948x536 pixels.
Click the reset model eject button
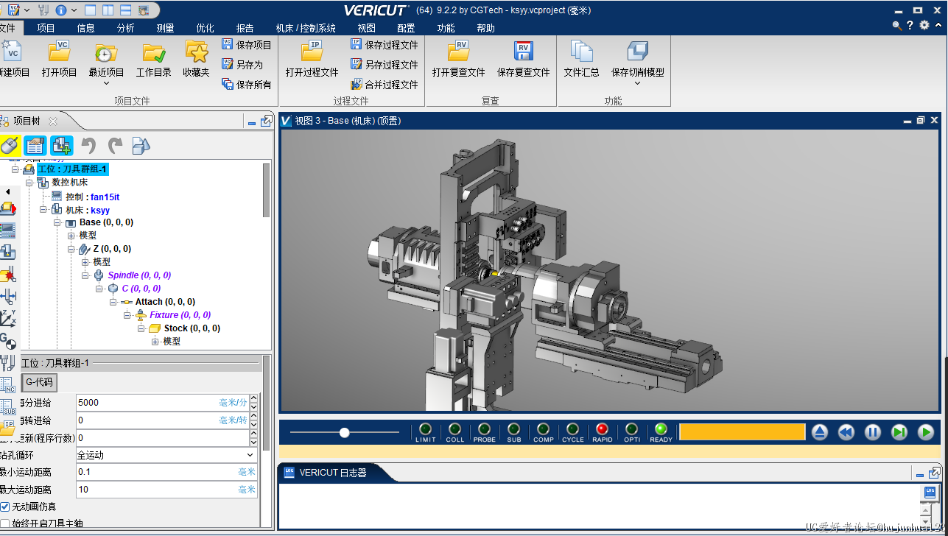[819, 432]
